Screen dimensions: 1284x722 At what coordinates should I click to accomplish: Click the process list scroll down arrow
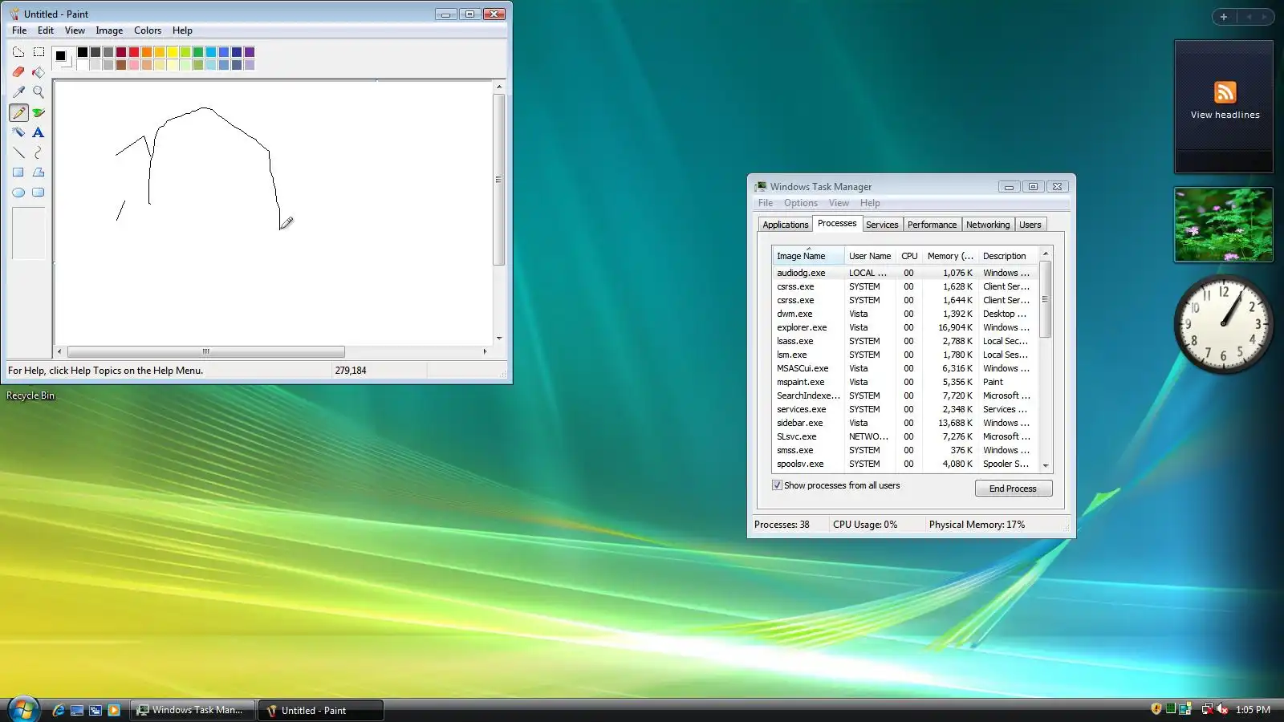[x=1045, y=465]
